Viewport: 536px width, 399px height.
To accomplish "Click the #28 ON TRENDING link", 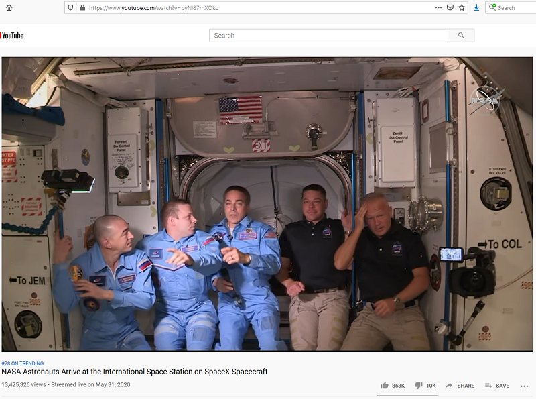I will (23, 363).
